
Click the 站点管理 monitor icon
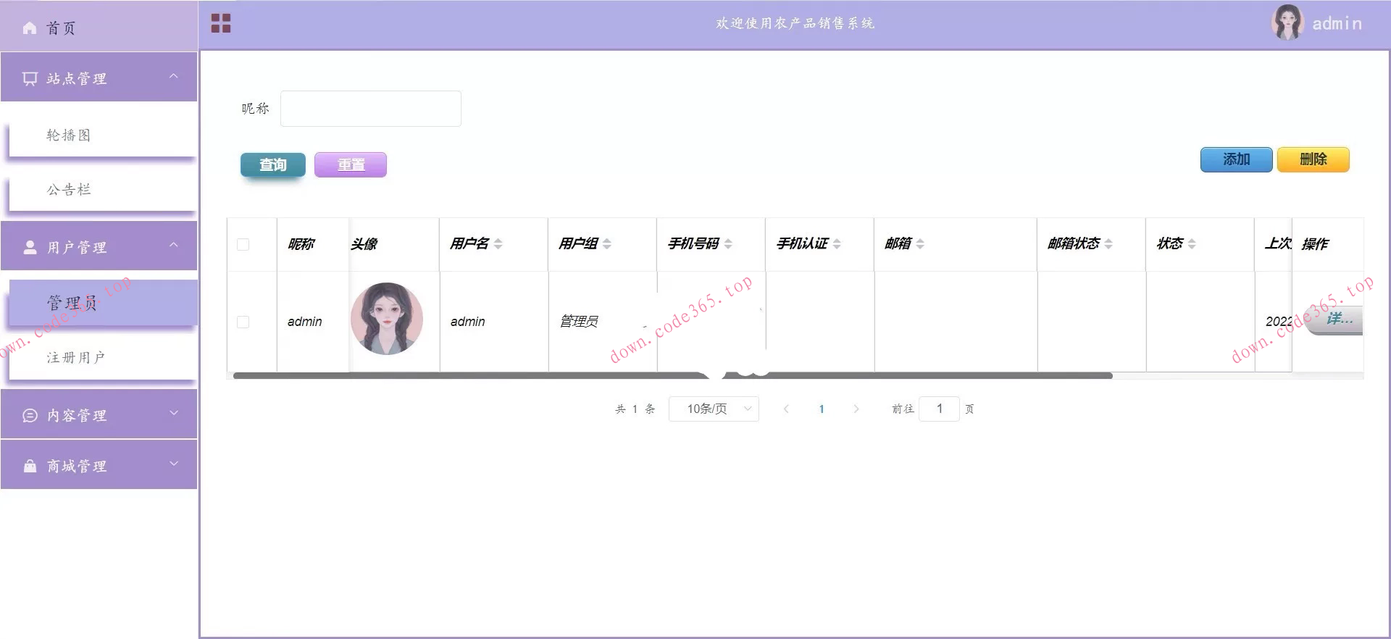tap(30, 78)
